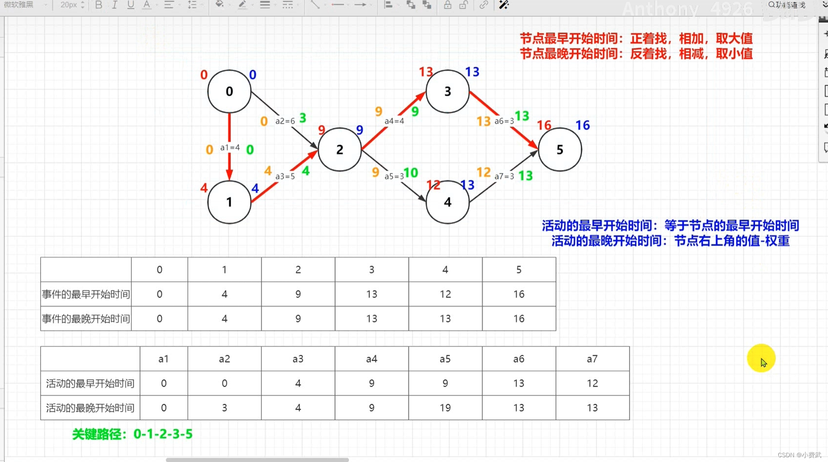
Task: Click the edge label a3=5
Action: click(285, 176)
